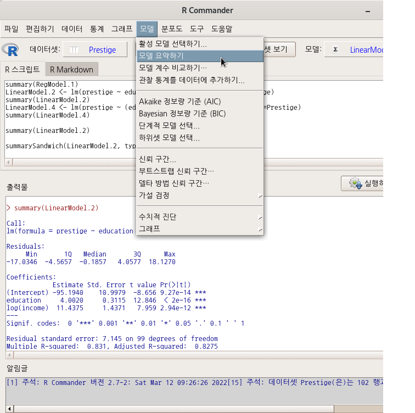The height and width of the screenshot is (413, 415).
Task: Click the gear icon on the submit button
Action: 355,183
